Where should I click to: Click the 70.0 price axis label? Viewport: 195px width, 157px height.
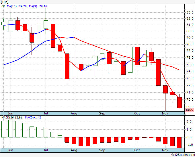[190, 99]
